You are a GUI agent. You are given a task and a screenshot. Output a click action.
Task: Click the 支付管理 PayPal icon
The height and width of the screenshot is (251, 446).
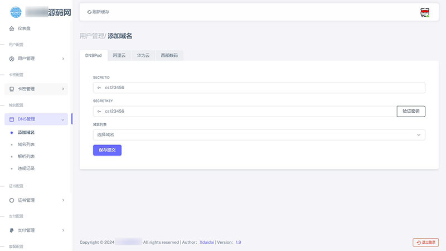point(12,230)
